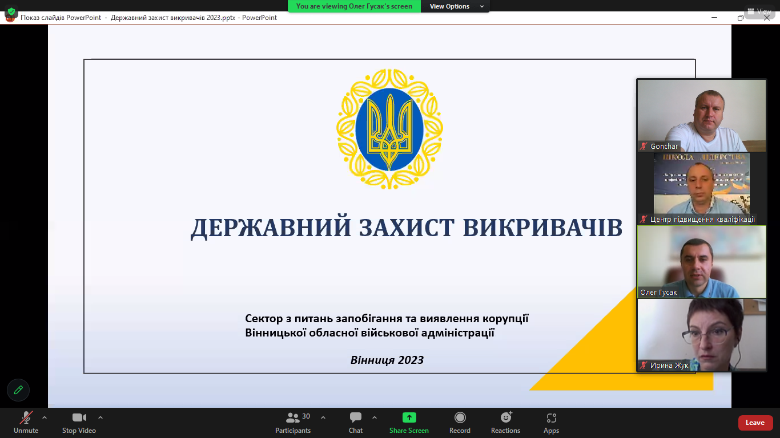
Task: Open the Chat panel
Action: pos(356,423)
